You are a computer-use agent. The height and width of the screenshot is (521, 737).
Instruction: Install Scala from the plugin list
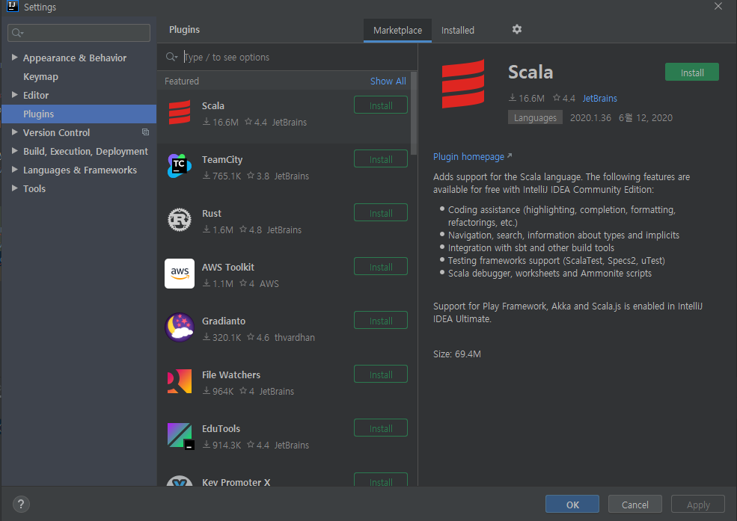pos(381,105)
